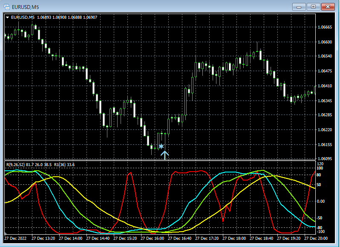Click the 0.00 level on indicator scale

(321, 201)
